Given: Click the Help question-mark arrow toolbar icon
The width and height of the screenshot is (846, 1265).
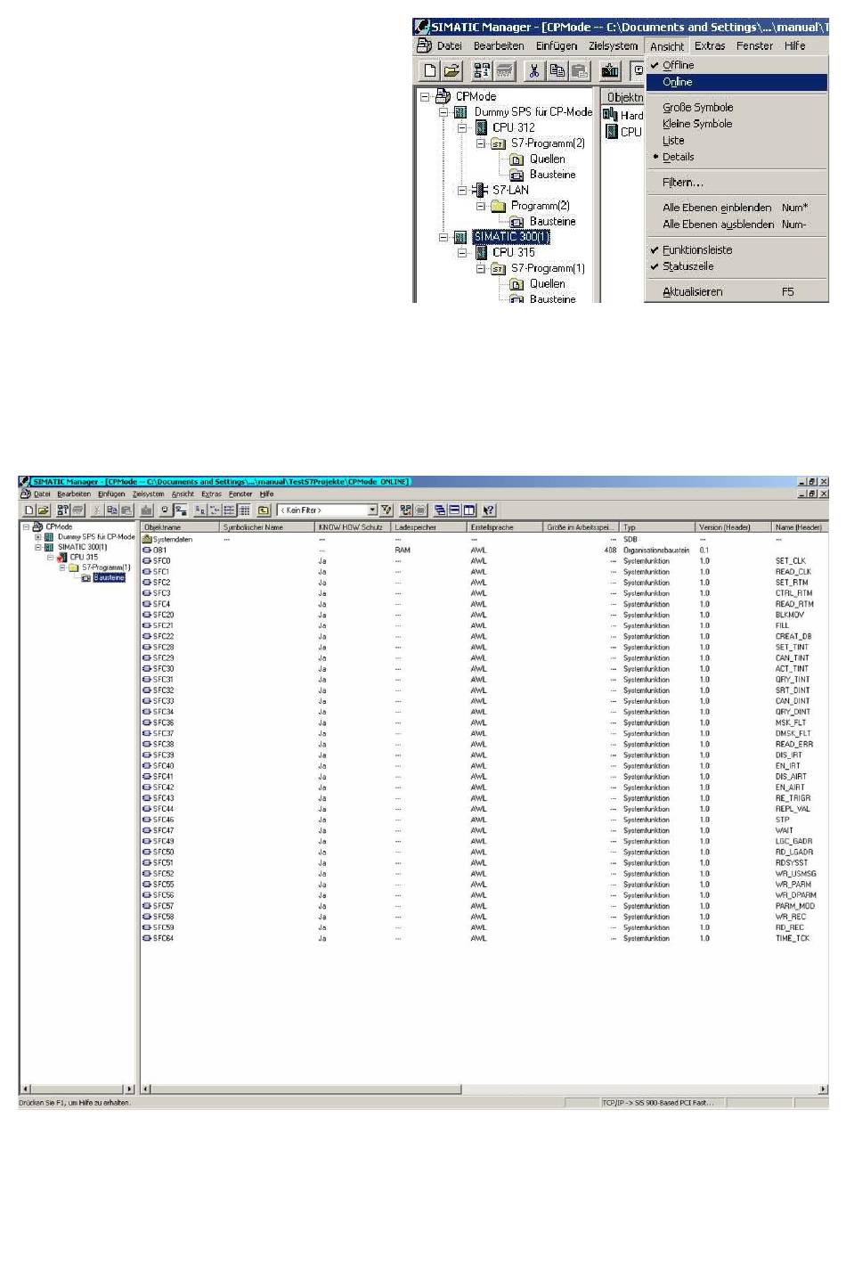Looking at the screenshot, I should [489, 510].
